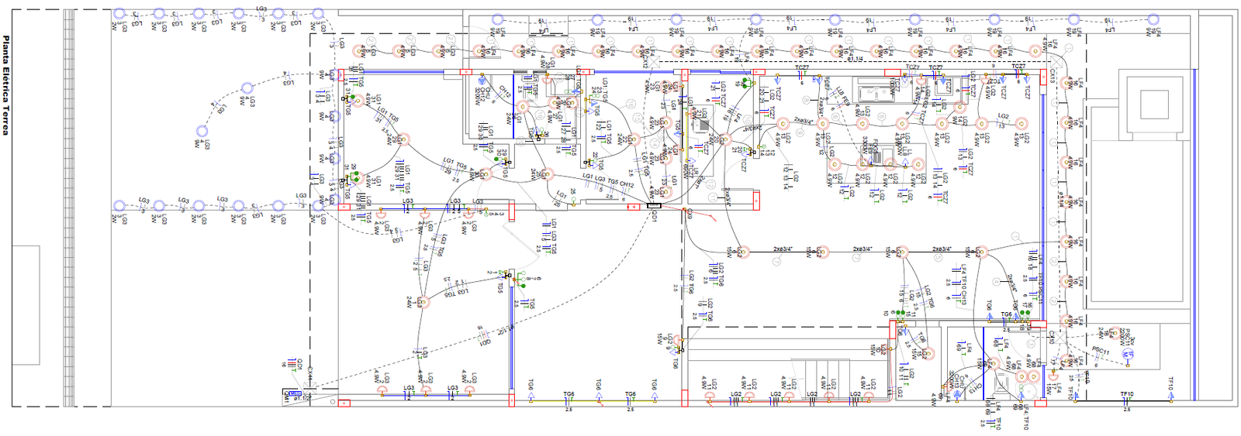
Task: Click the 'Planta Elétrica Térrea' drawing title
Action: (5, 85)
